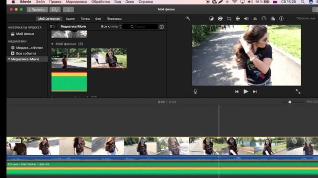This screenshot has width=318, height=178.
Task: Click the Wi-Fi status icon
Action: pos(235,2)
